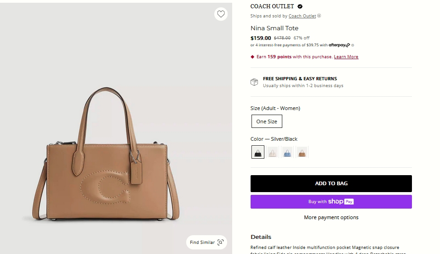Click the Afterpay info icon
Viewport: 440px width, 254px height.
[353, 45]
